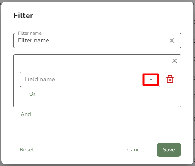Focus the Filter name input field
This screenshot has height=166, width=195.
tap(97, 40)
